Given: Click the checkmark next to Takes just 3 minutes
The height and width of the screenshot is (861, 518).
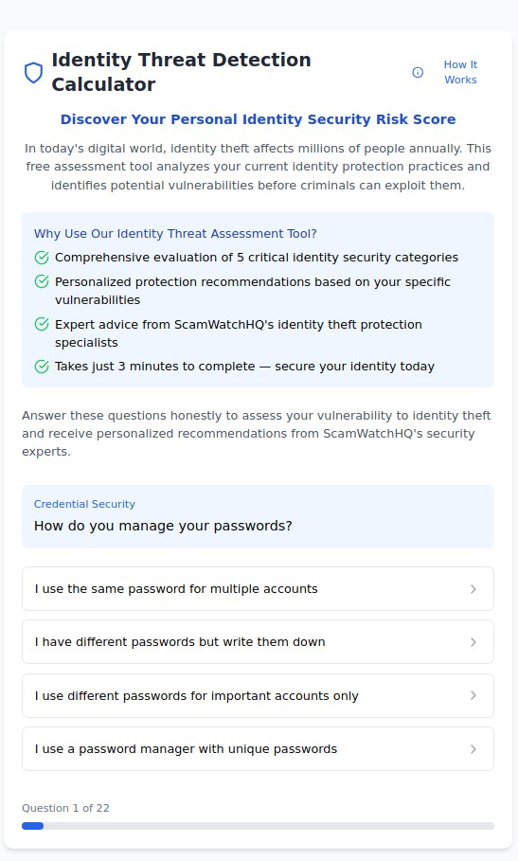Looking at the screenshot, I should click(x=42, y=367).
